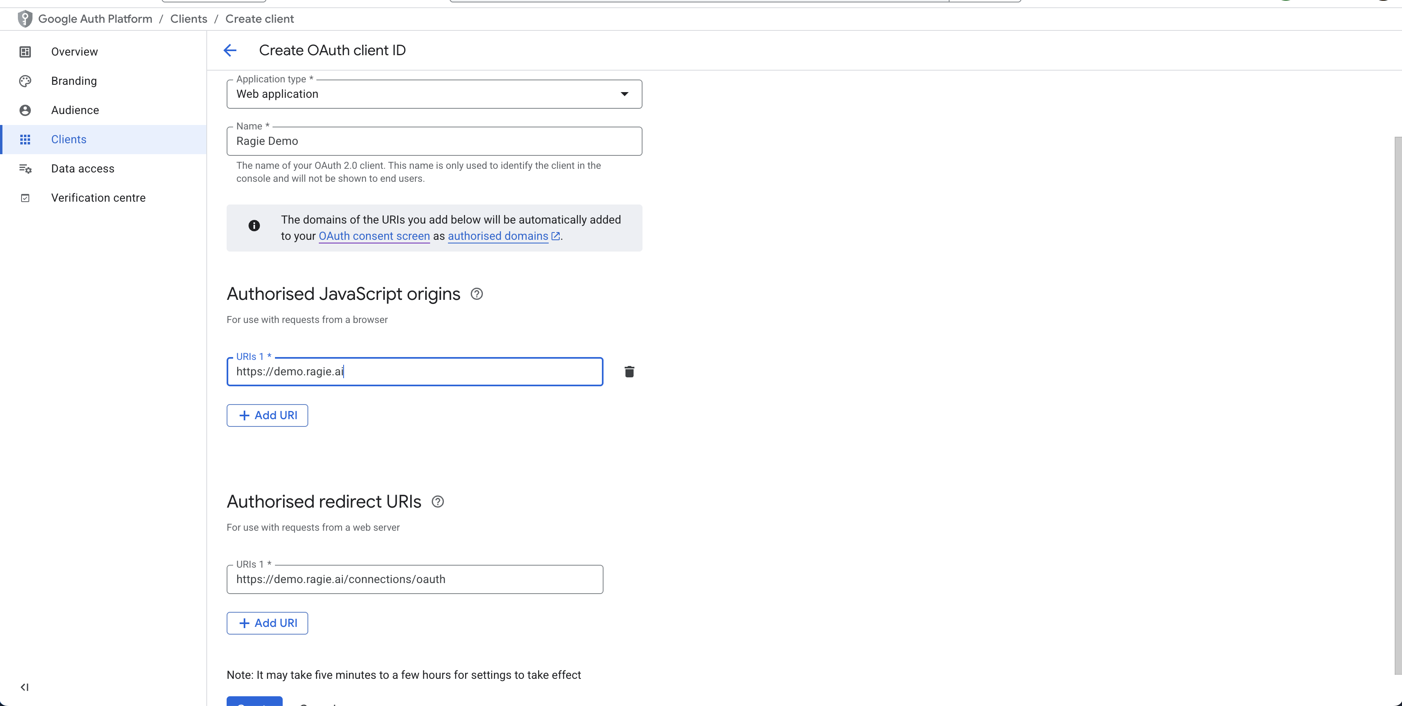Click the Data access settings-list icon

point(26,169)
